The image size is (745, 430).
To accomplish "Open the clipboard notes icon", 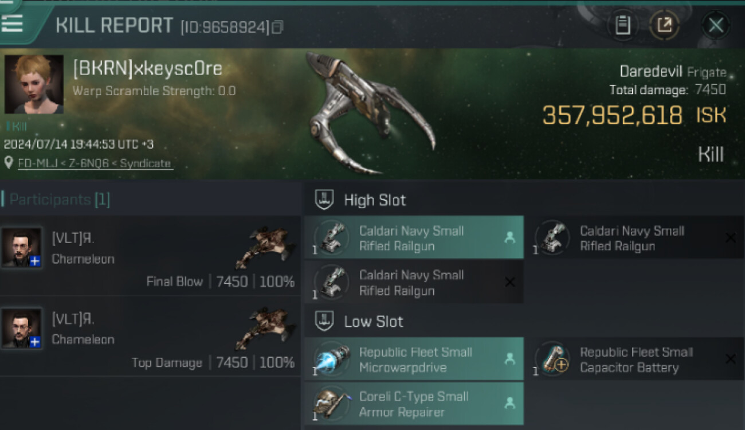I will pyautogui.click(x=623, y=25).
